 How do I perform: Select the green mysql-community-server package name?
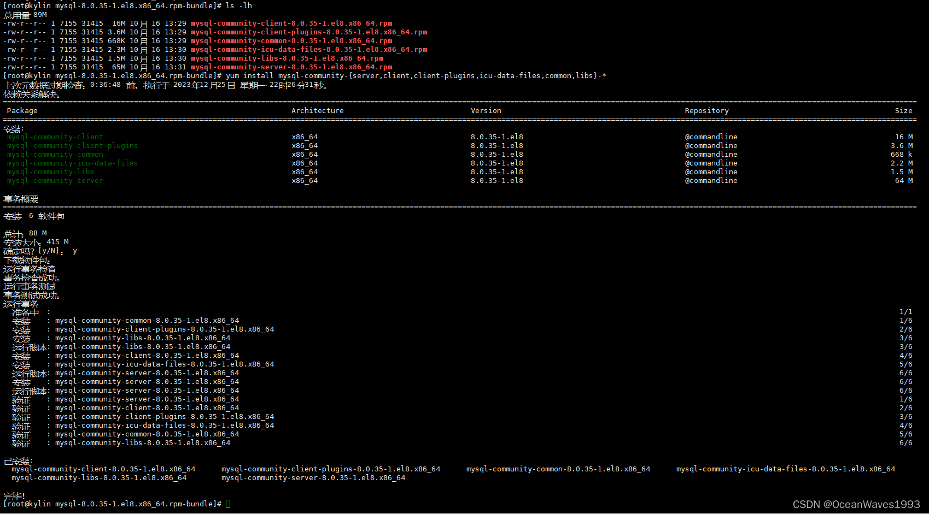(x=55, y=180)
